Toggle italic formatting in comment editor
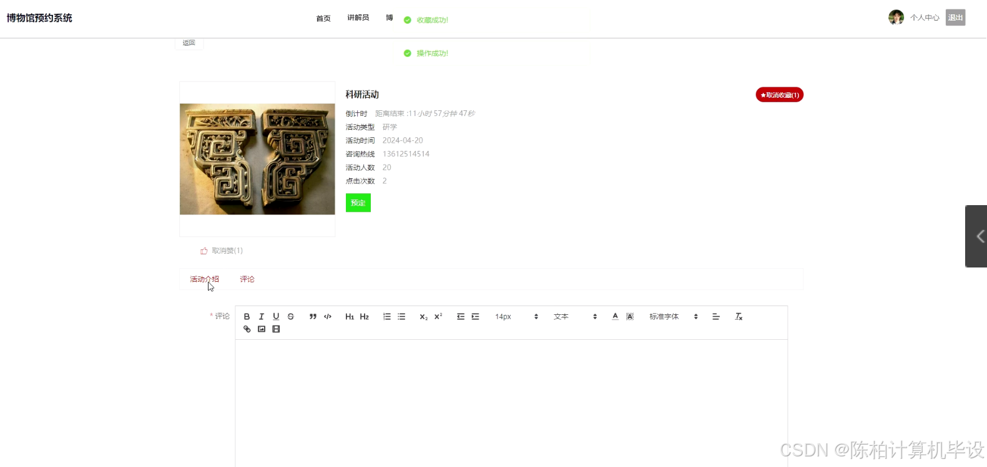Viewport: 987px width, 467px height. pos(262,317)
